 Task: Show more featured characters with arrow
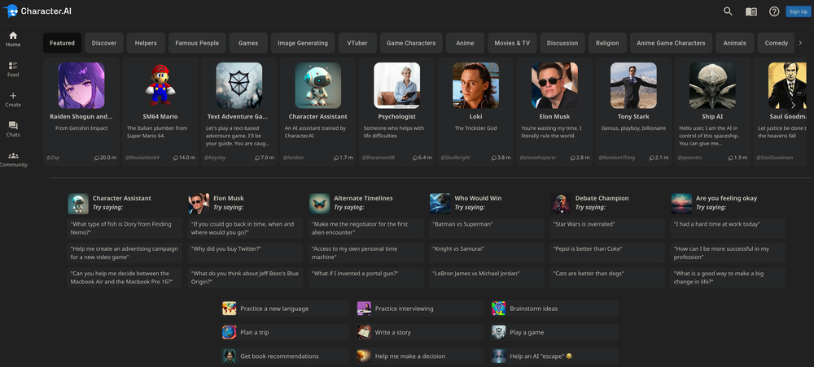point(794,105)
